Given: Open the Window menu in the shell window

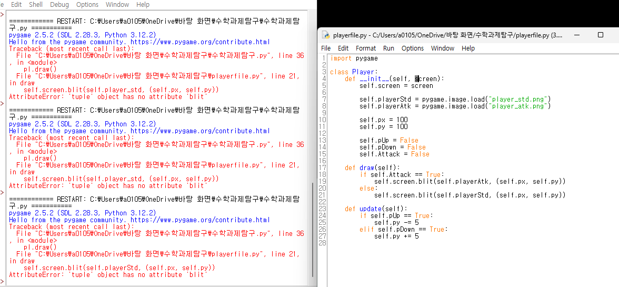Looking at the screenshot, I should (x=117, y=5).
